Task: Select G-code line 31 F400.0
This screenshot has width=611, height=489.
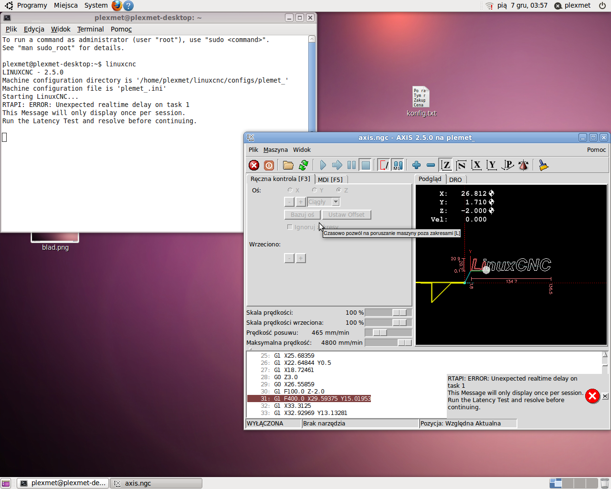Action: click(309, 398)
